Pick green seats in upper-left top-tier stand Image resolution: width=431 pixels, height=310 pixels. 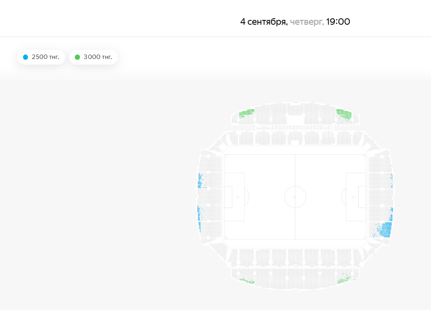(x=247, y=113)
